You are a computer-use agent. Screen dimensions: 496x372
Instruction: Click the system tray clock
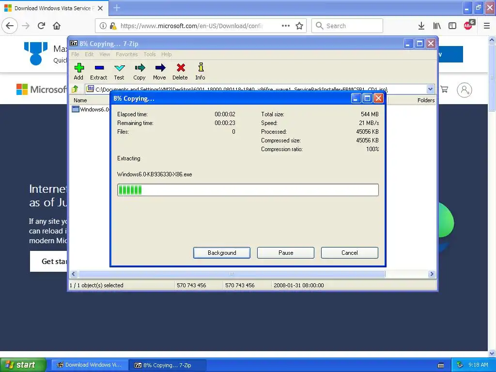(478, 365)
